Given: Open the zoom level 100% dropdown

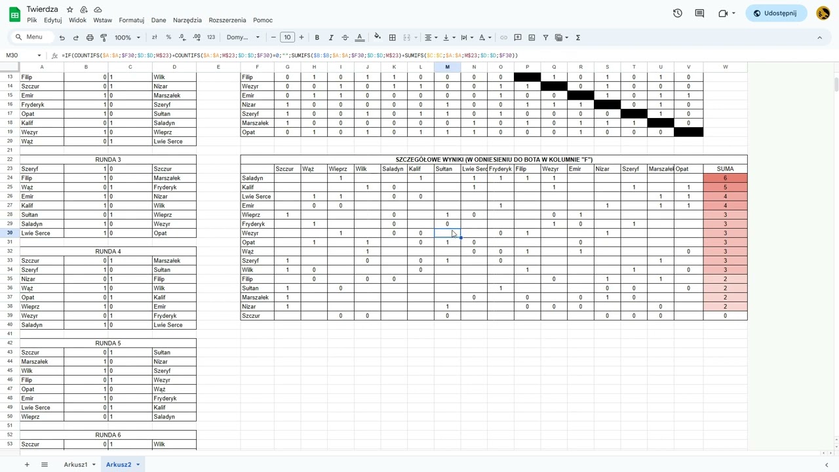Looking at the screenshot, I should coord(127,37).
